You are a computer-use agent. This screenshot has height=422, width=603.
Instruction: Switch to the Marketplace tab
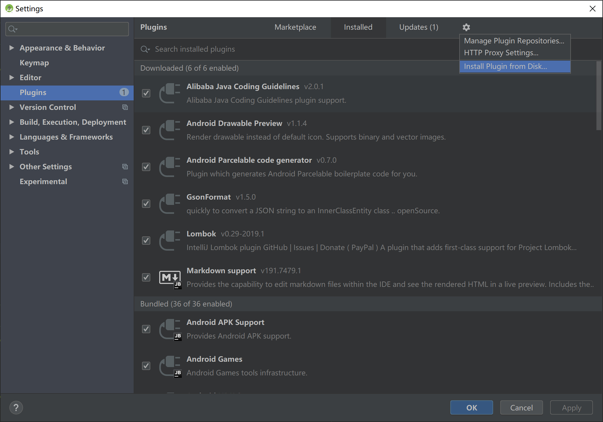coord(295,27)
